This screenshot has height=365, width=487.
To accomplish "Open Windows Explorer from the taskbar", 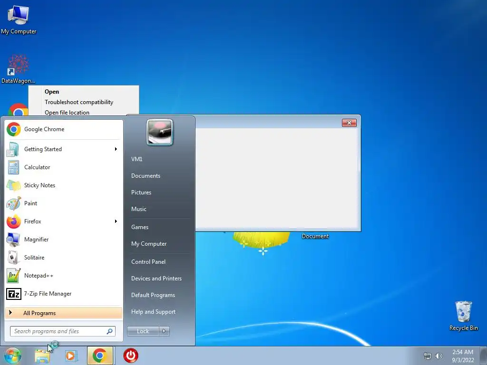I will (x=42, y=355).
